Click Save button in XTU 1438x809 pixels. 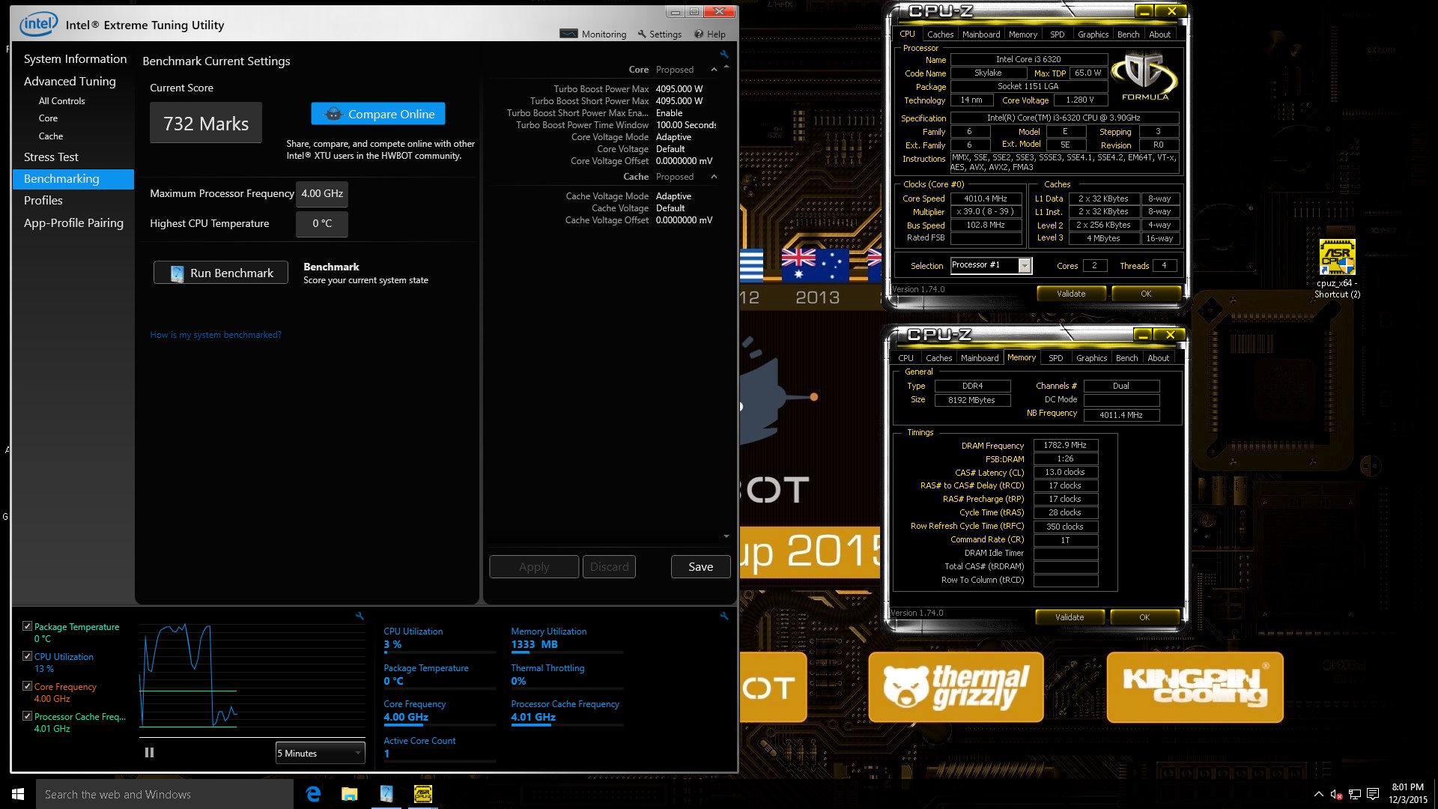[700, 567]
